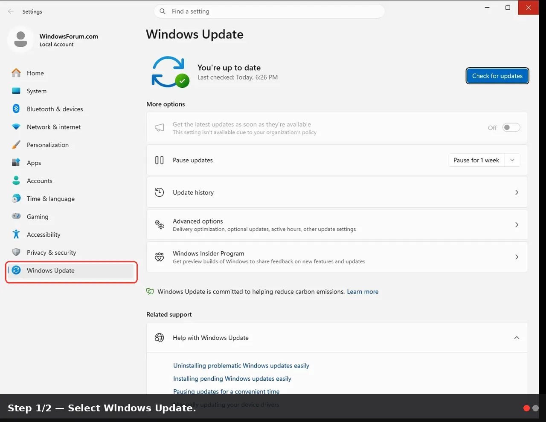Viewport: 546px width, 422px height.
Task: Open the Pause for 1 week dropdown arrow
Action: [x=512, y=160]
